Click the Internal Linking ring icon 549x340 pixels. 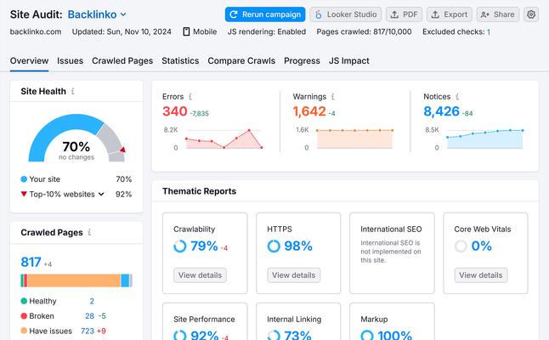point(274,335)
